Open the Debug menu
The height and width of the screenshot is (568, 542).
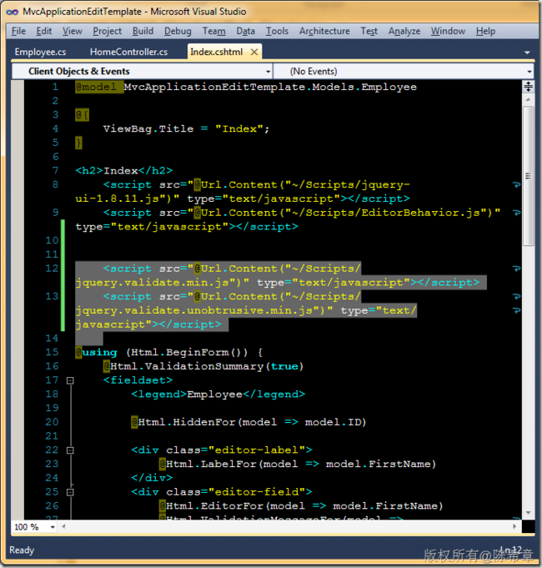(x=178, y=31)
